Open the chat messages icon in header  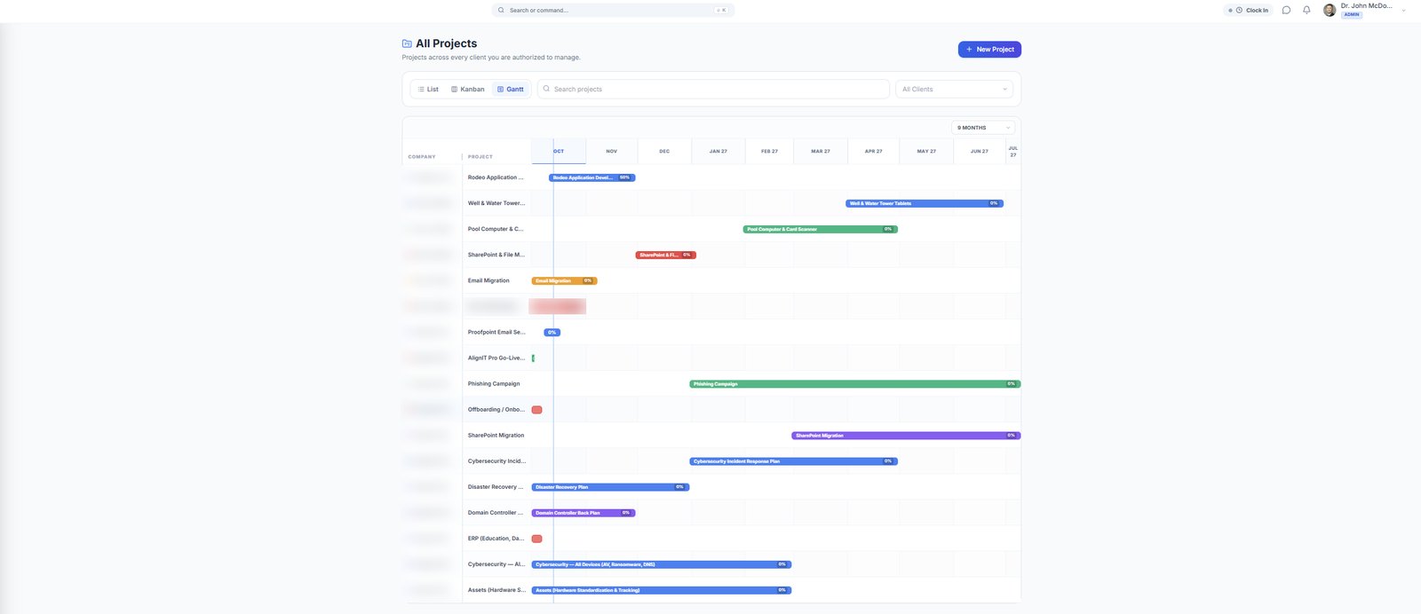pos(1286,10)
